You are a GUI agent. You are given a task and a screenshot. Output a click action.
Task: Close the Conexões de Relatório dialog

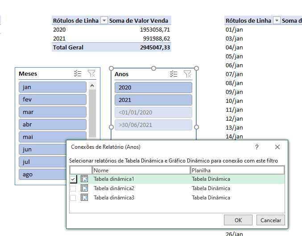277,147
